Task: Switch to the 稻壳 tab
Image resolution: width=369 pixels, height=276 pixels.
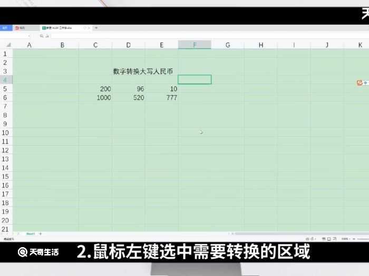Action: pyautogui.click(x=26, y=28)
